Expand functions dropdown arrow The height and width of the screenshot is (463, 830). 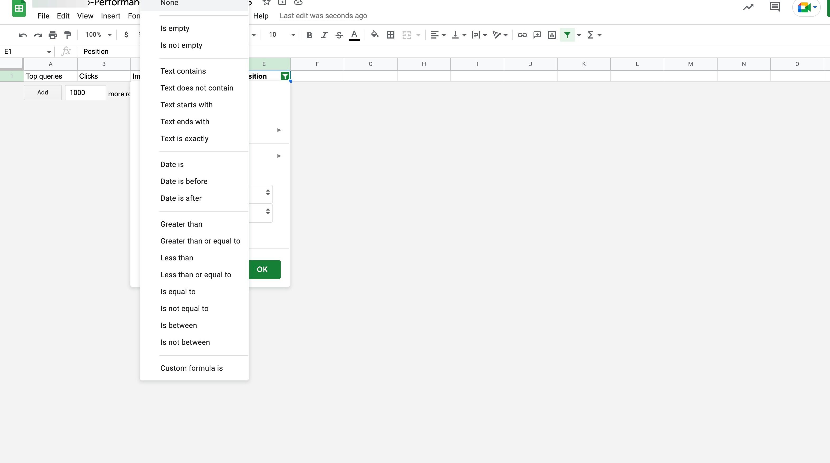point(600,35)
